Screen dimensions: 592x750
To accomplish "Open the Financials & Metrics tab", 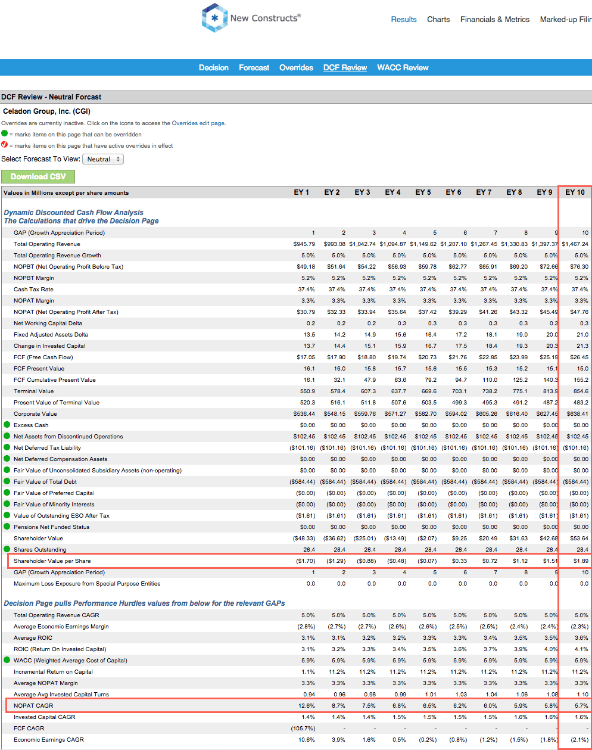I will pos(495,20).
